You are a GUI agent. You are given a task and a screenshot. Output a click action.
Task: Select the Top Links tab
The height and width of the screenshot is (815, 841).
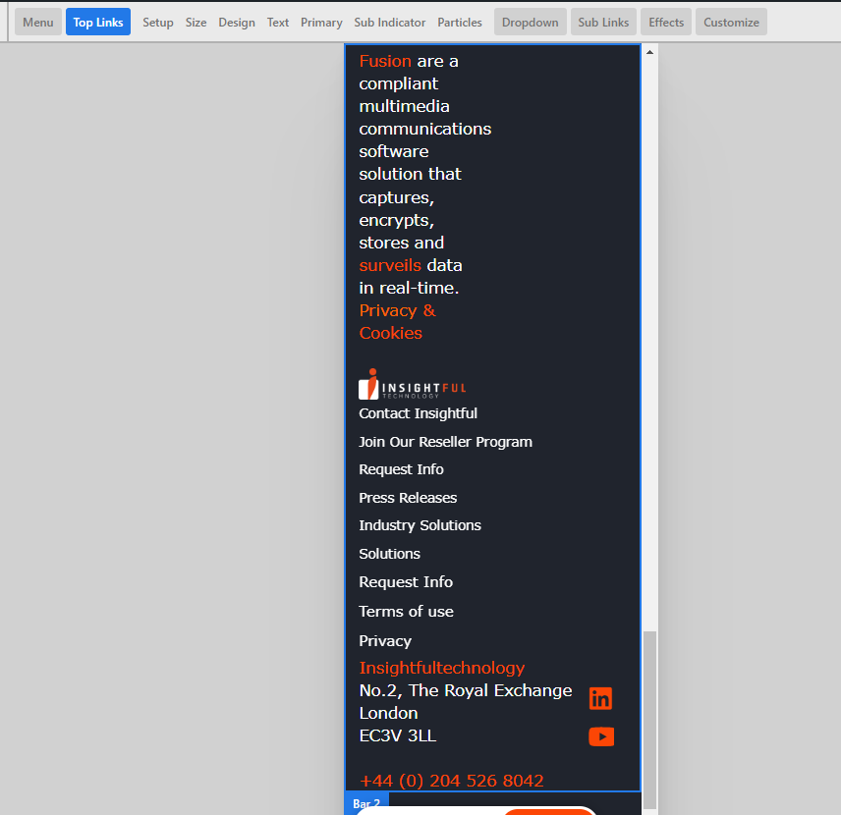click(98, 22)
